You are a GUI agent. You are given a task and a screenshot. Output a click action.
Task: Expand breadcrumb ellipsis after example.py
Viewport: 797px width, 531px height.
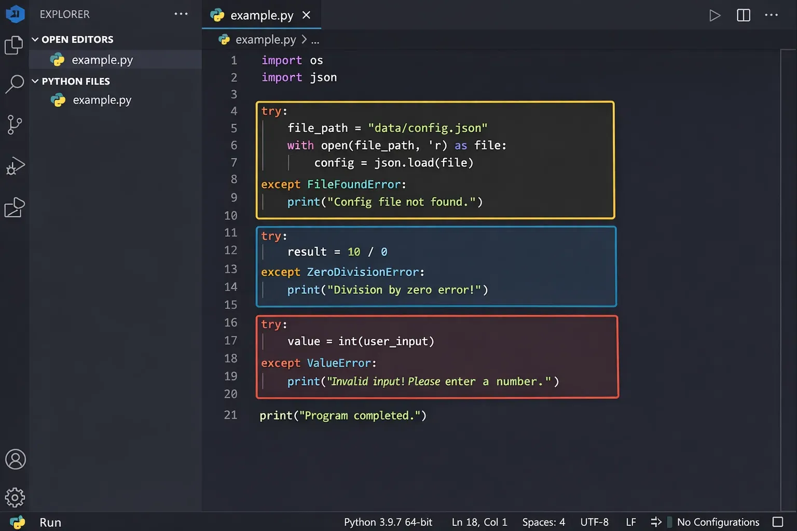click(315, 40)
